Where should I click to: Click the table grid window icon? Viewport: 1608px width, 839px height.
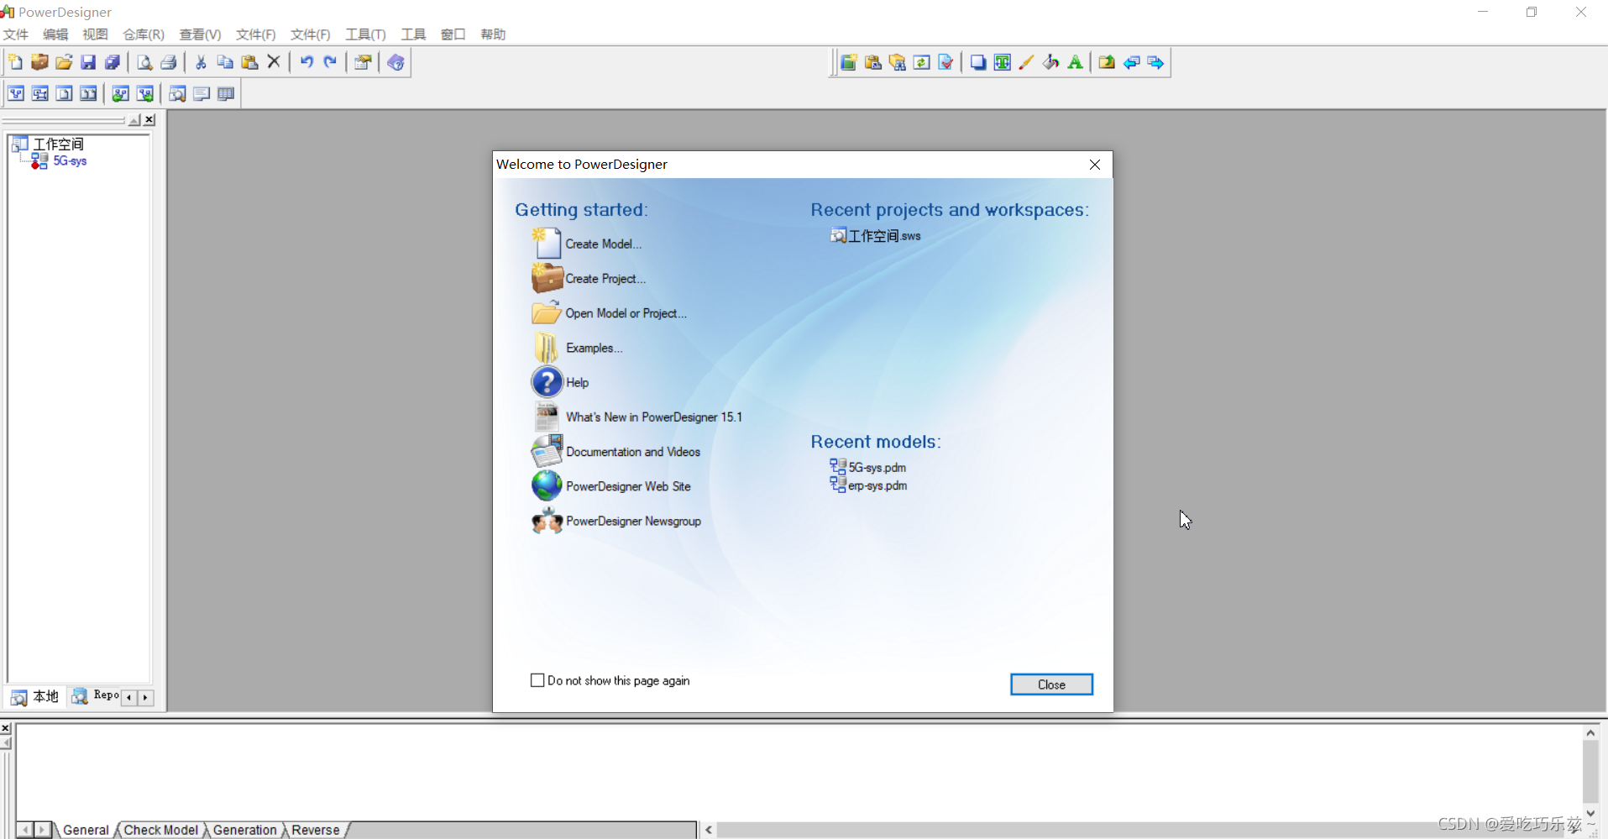[x=226, y=94]
